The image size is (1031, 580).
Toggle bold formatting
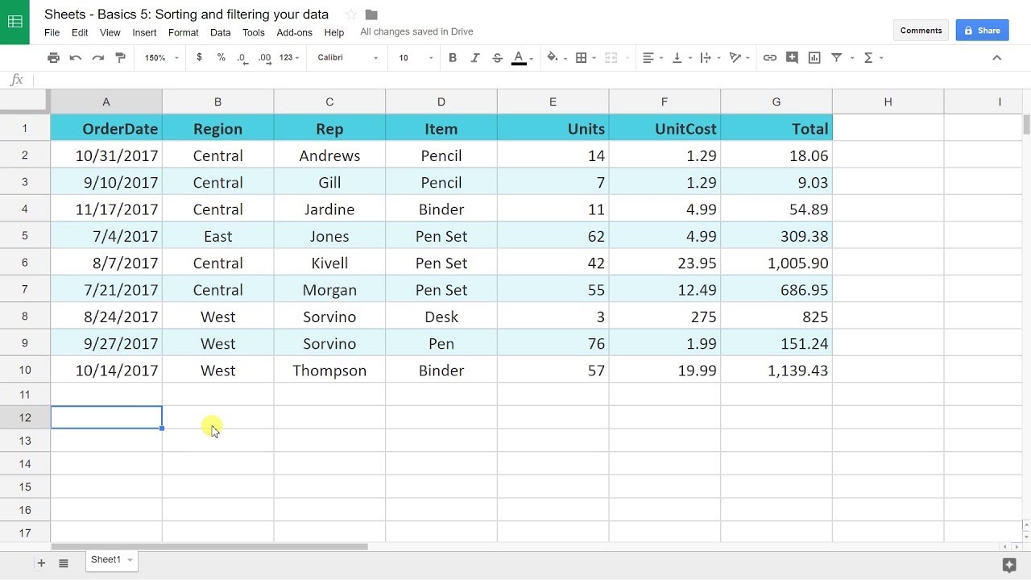(453, 58)
